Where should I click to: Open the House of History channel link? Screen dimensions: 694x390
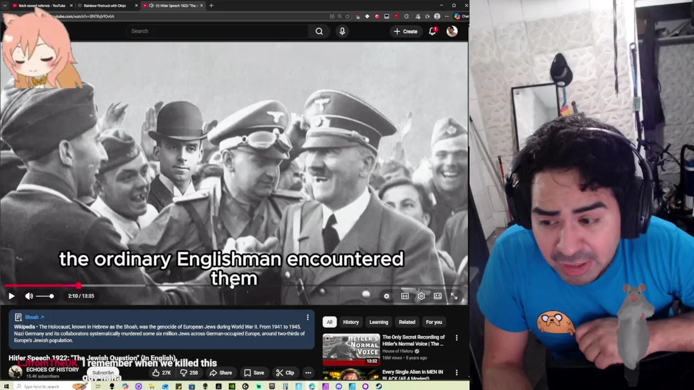point(397,351)
